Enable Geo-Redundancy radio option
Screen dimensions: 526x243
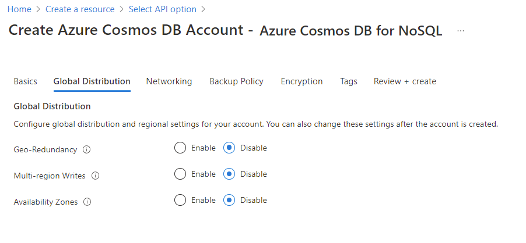pyautogui.click(x=180, y=148)
